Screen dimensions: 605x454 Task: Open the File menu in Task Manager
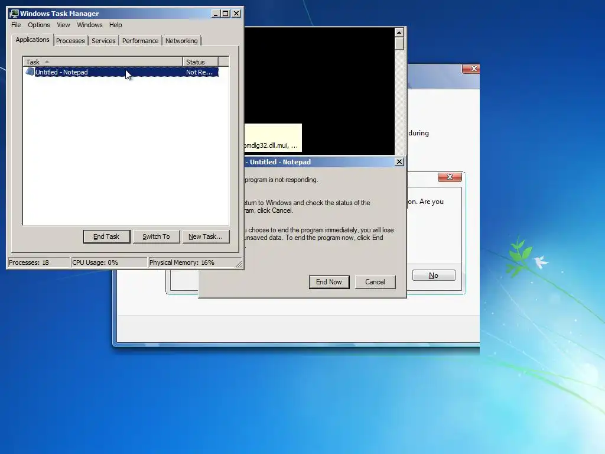pos(16,25)
